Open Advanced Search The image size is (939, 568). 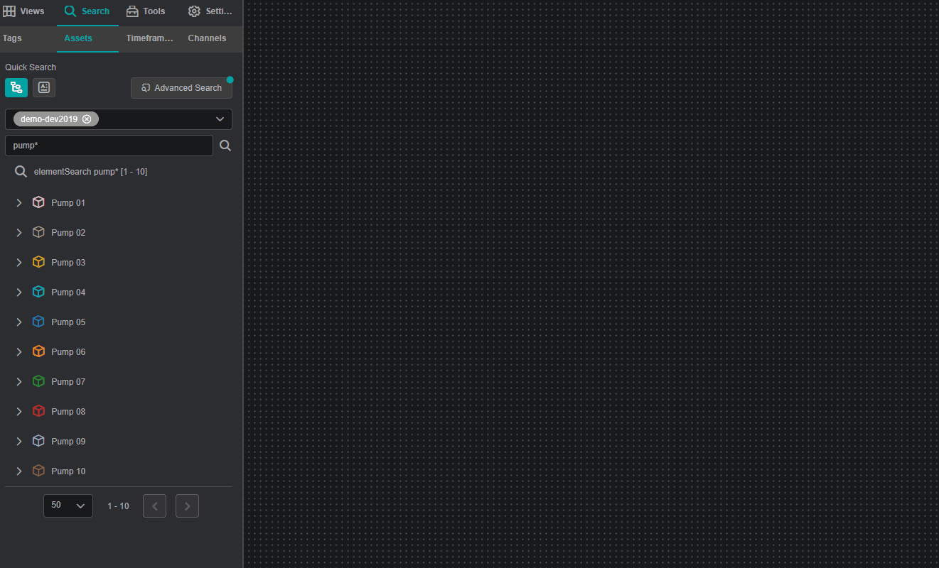coord(181,88)
